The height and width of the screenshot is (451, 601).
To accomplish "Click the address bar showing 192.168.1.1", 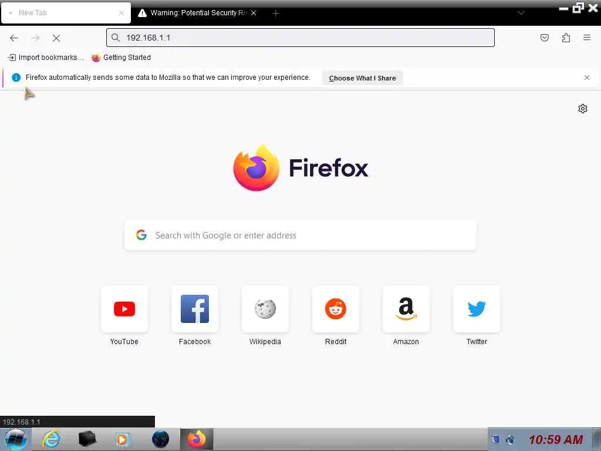I will 300,38.
